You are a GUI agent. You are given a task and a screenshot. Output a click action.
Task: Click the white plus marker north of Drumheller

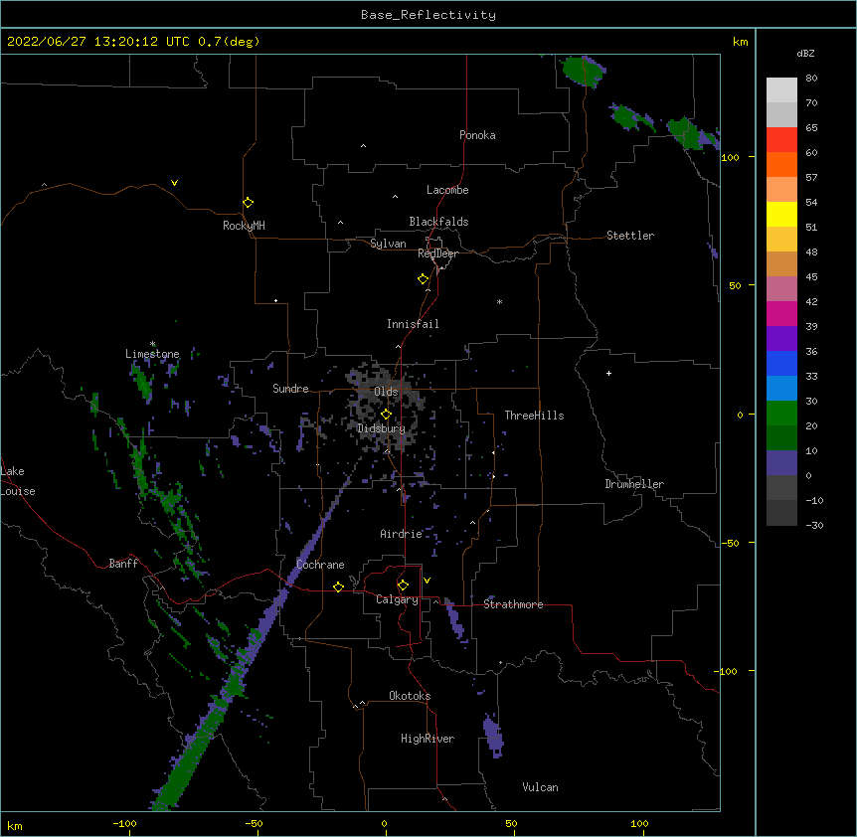tap(608, 373)
